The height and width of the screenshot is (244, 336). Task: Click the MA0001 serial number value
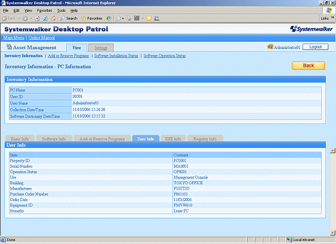point(181,166)
